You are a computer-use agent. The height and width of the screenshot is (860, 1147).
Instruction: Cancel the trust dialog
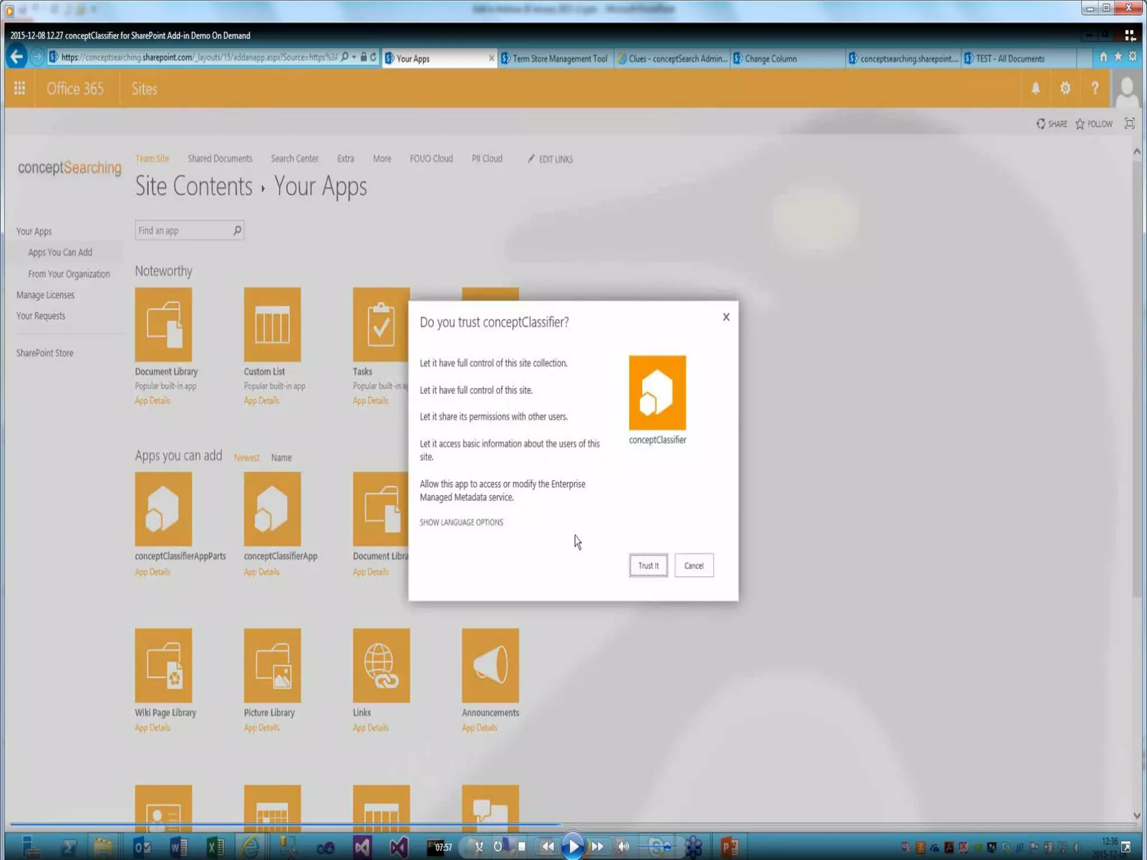coord(693,565)
